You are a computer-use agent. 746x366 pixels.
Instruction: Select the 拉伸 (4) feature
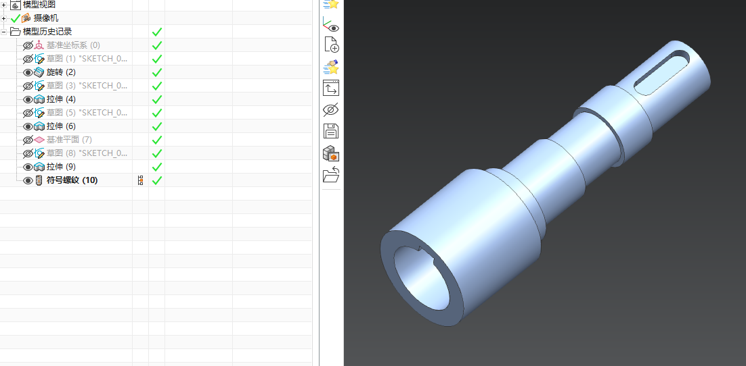61,99
